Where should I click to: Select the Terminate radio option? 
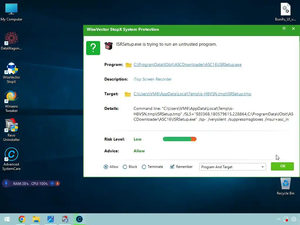(x=152, y=167)
